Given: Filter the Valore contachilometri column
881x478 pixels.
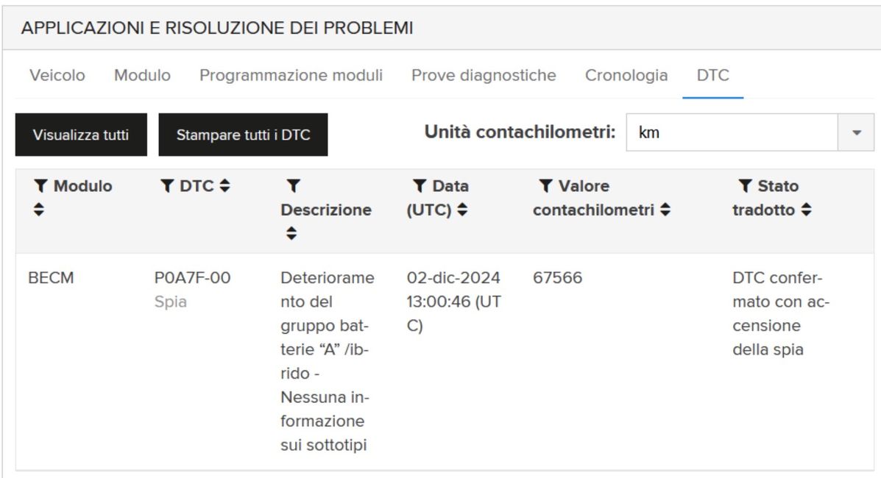Looking at the screenshot, I should point(545,186).
